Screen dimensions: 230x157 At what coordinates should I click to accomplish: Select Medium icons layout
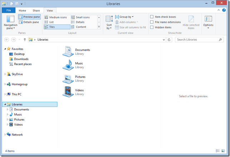tap(56, 17)
